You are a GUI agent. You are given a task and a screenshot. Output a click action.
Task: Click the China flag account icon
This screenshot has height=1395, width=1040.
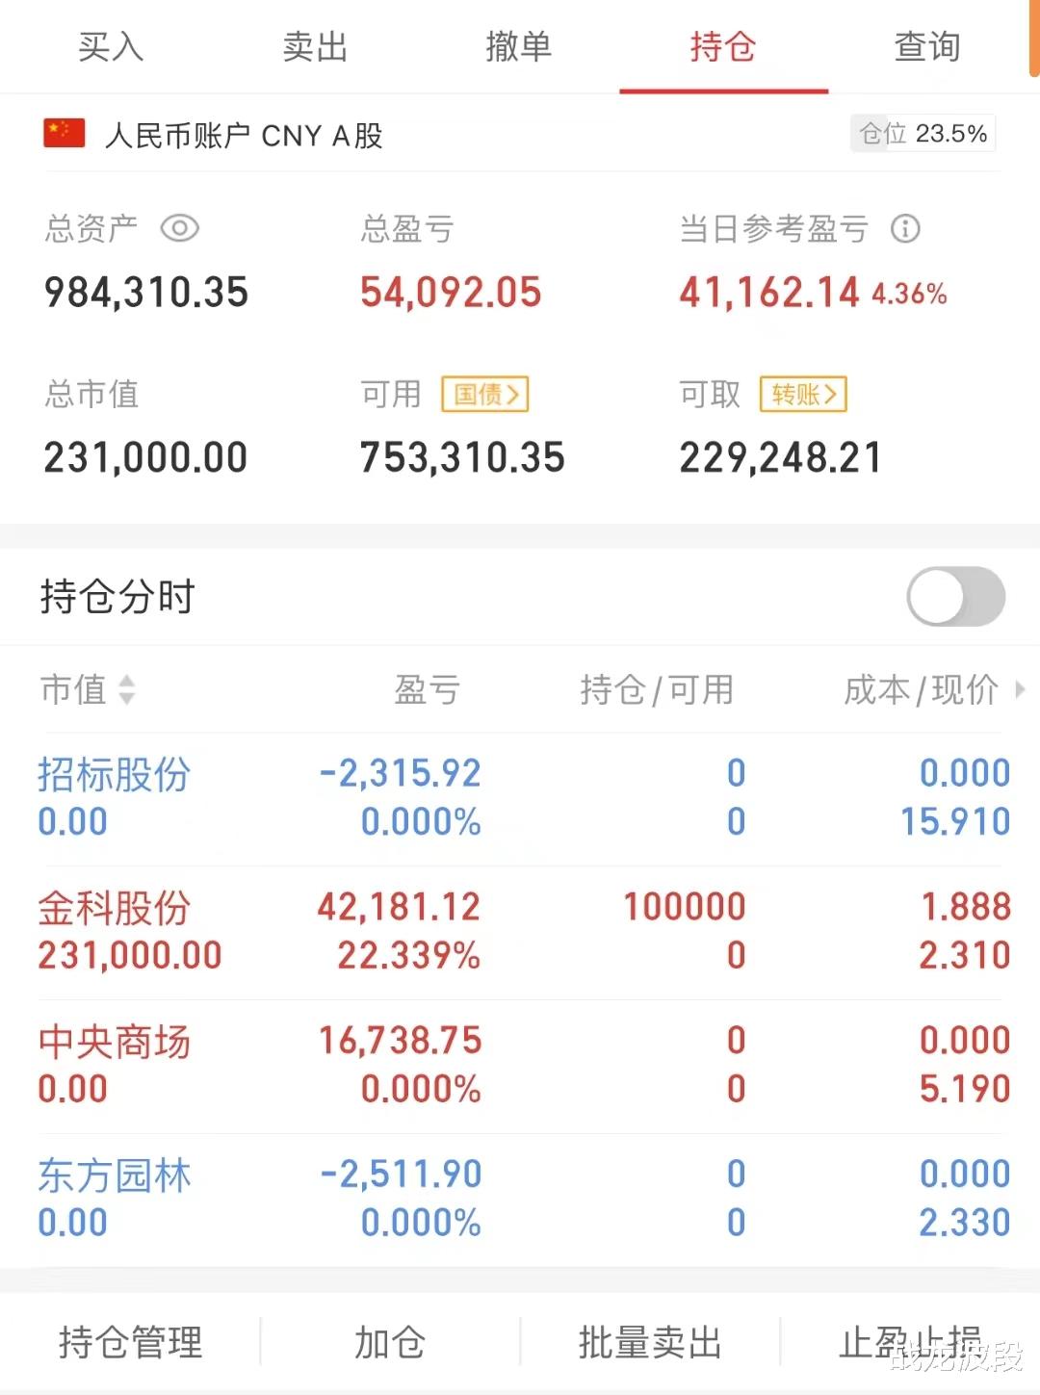tap(65, 134)
